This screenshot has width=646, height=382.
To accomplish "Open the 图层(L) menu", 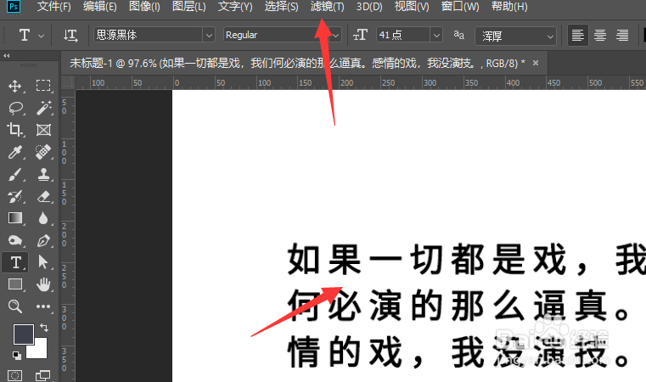I will tap(188, 7).
